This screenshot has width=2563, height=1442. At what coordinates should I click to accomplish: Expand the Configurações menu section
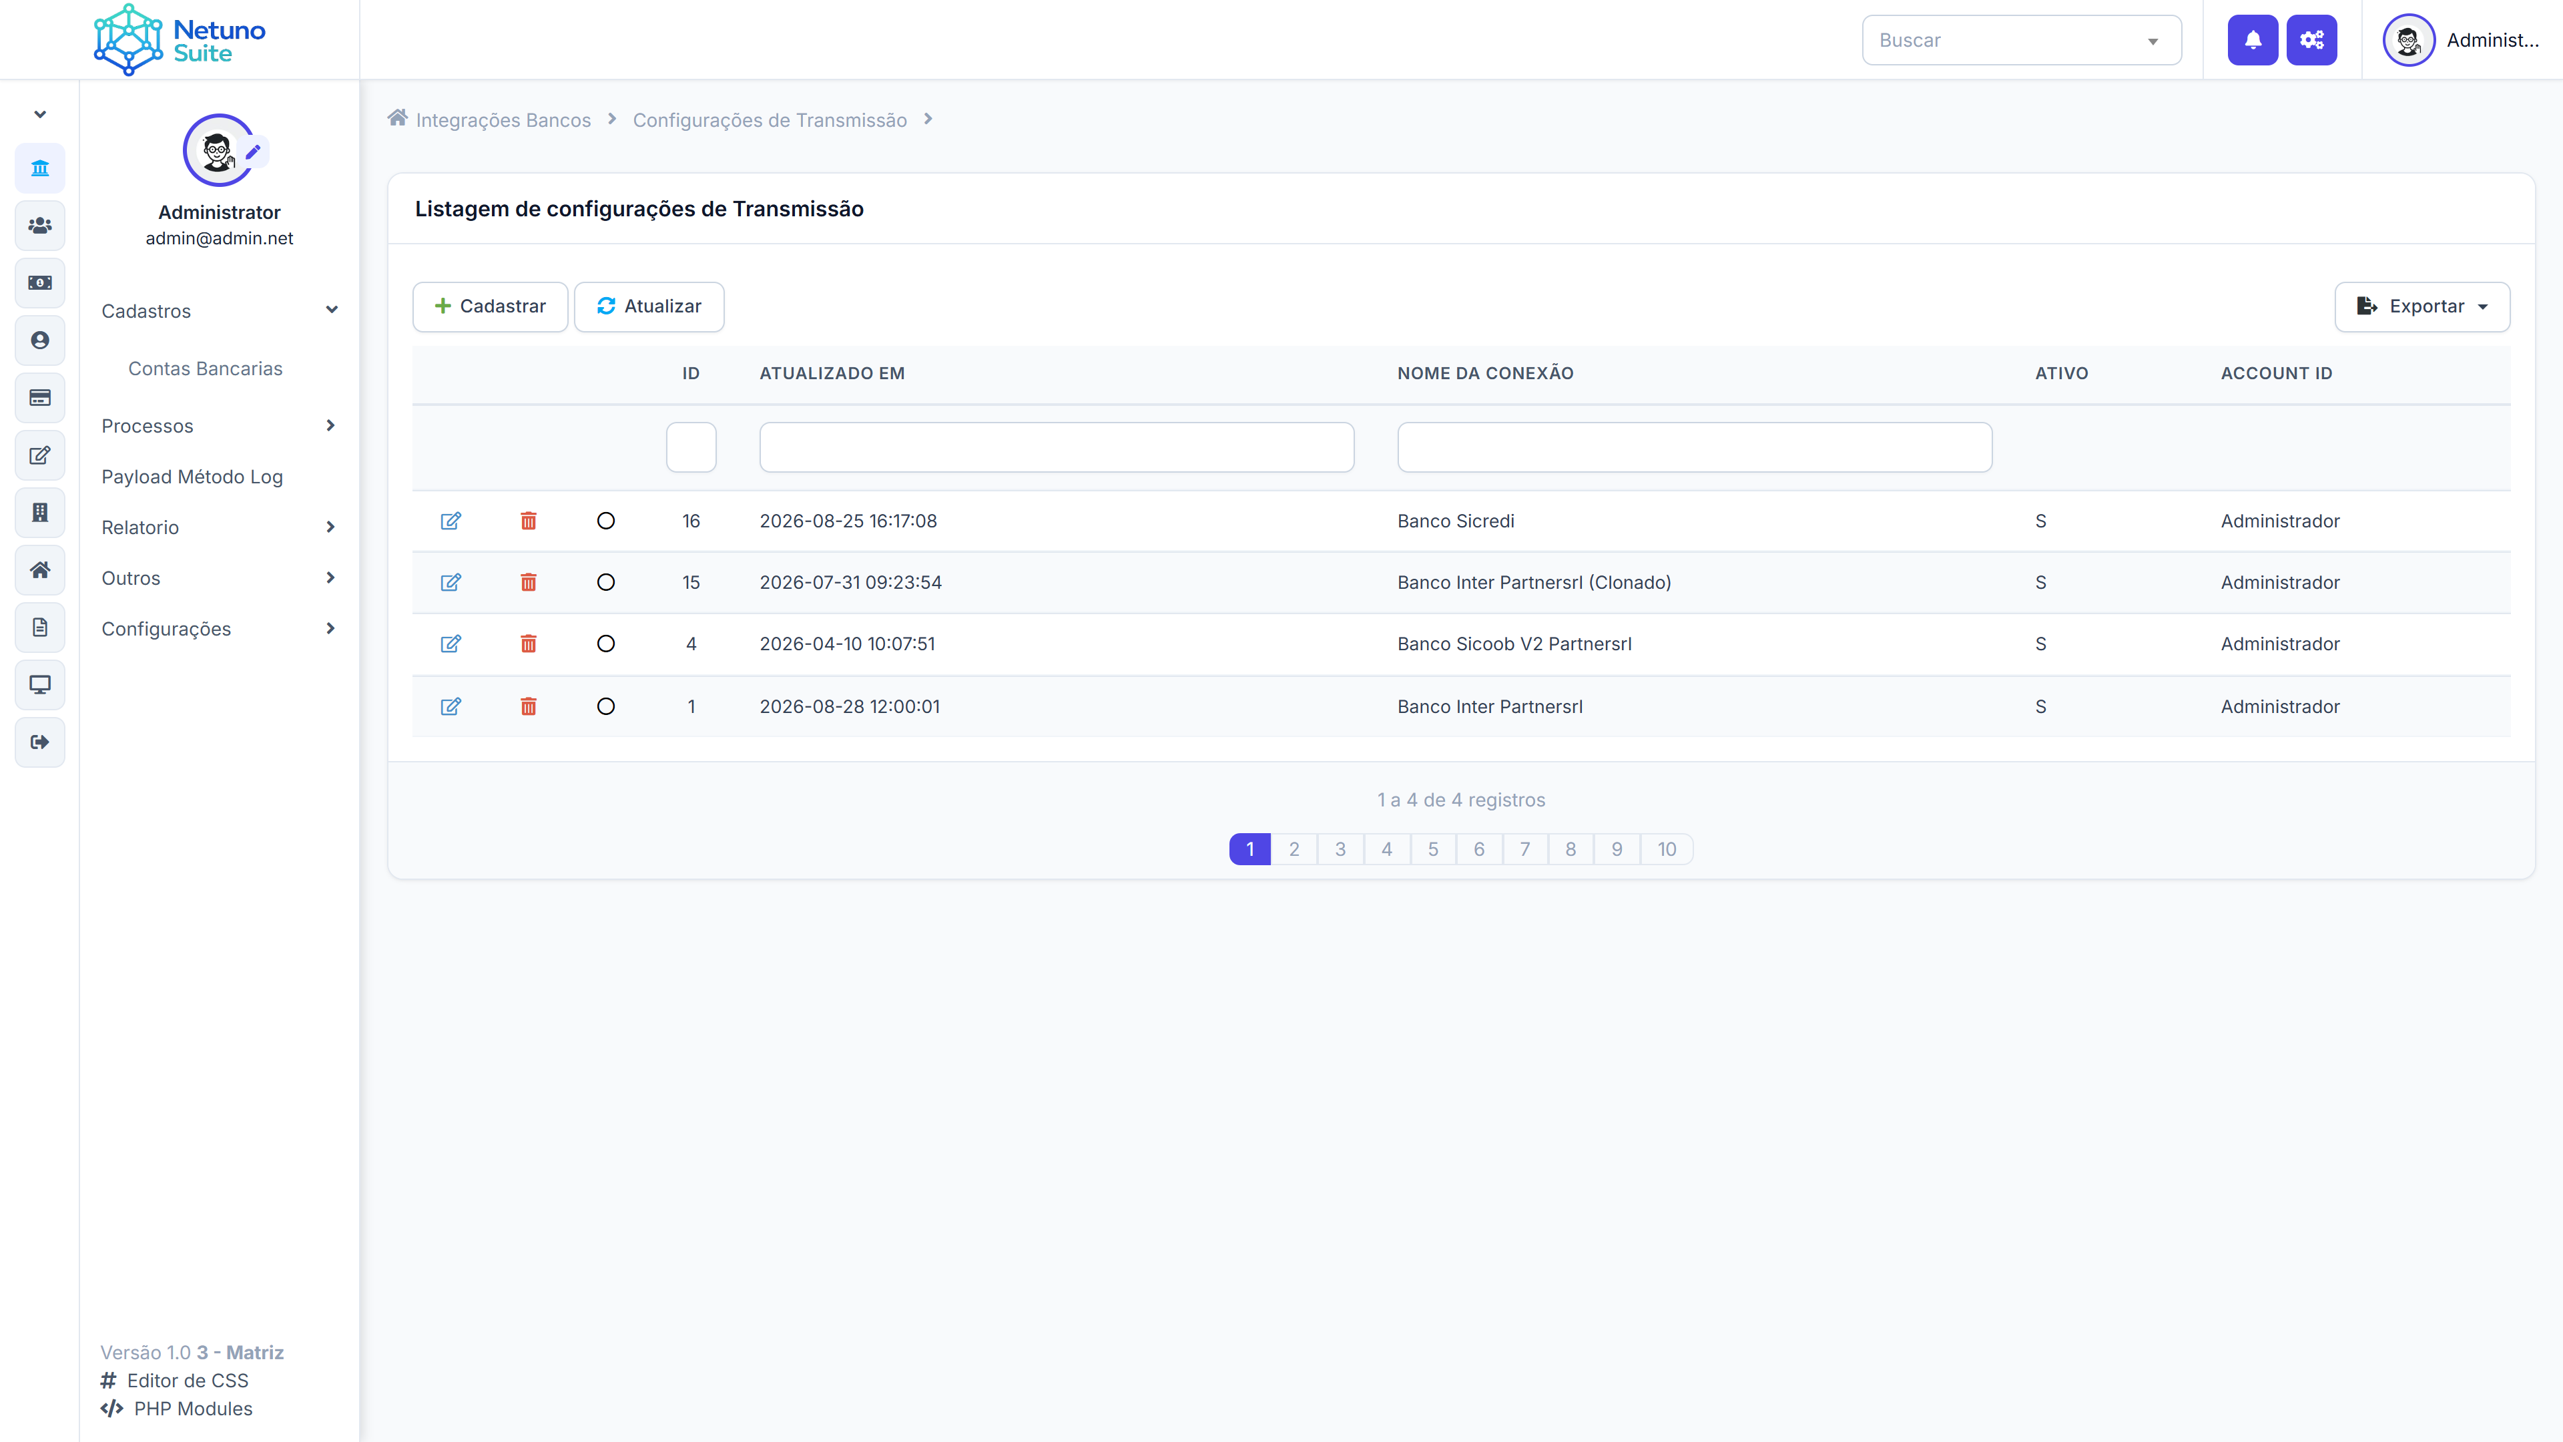click(x=219, y=629)
